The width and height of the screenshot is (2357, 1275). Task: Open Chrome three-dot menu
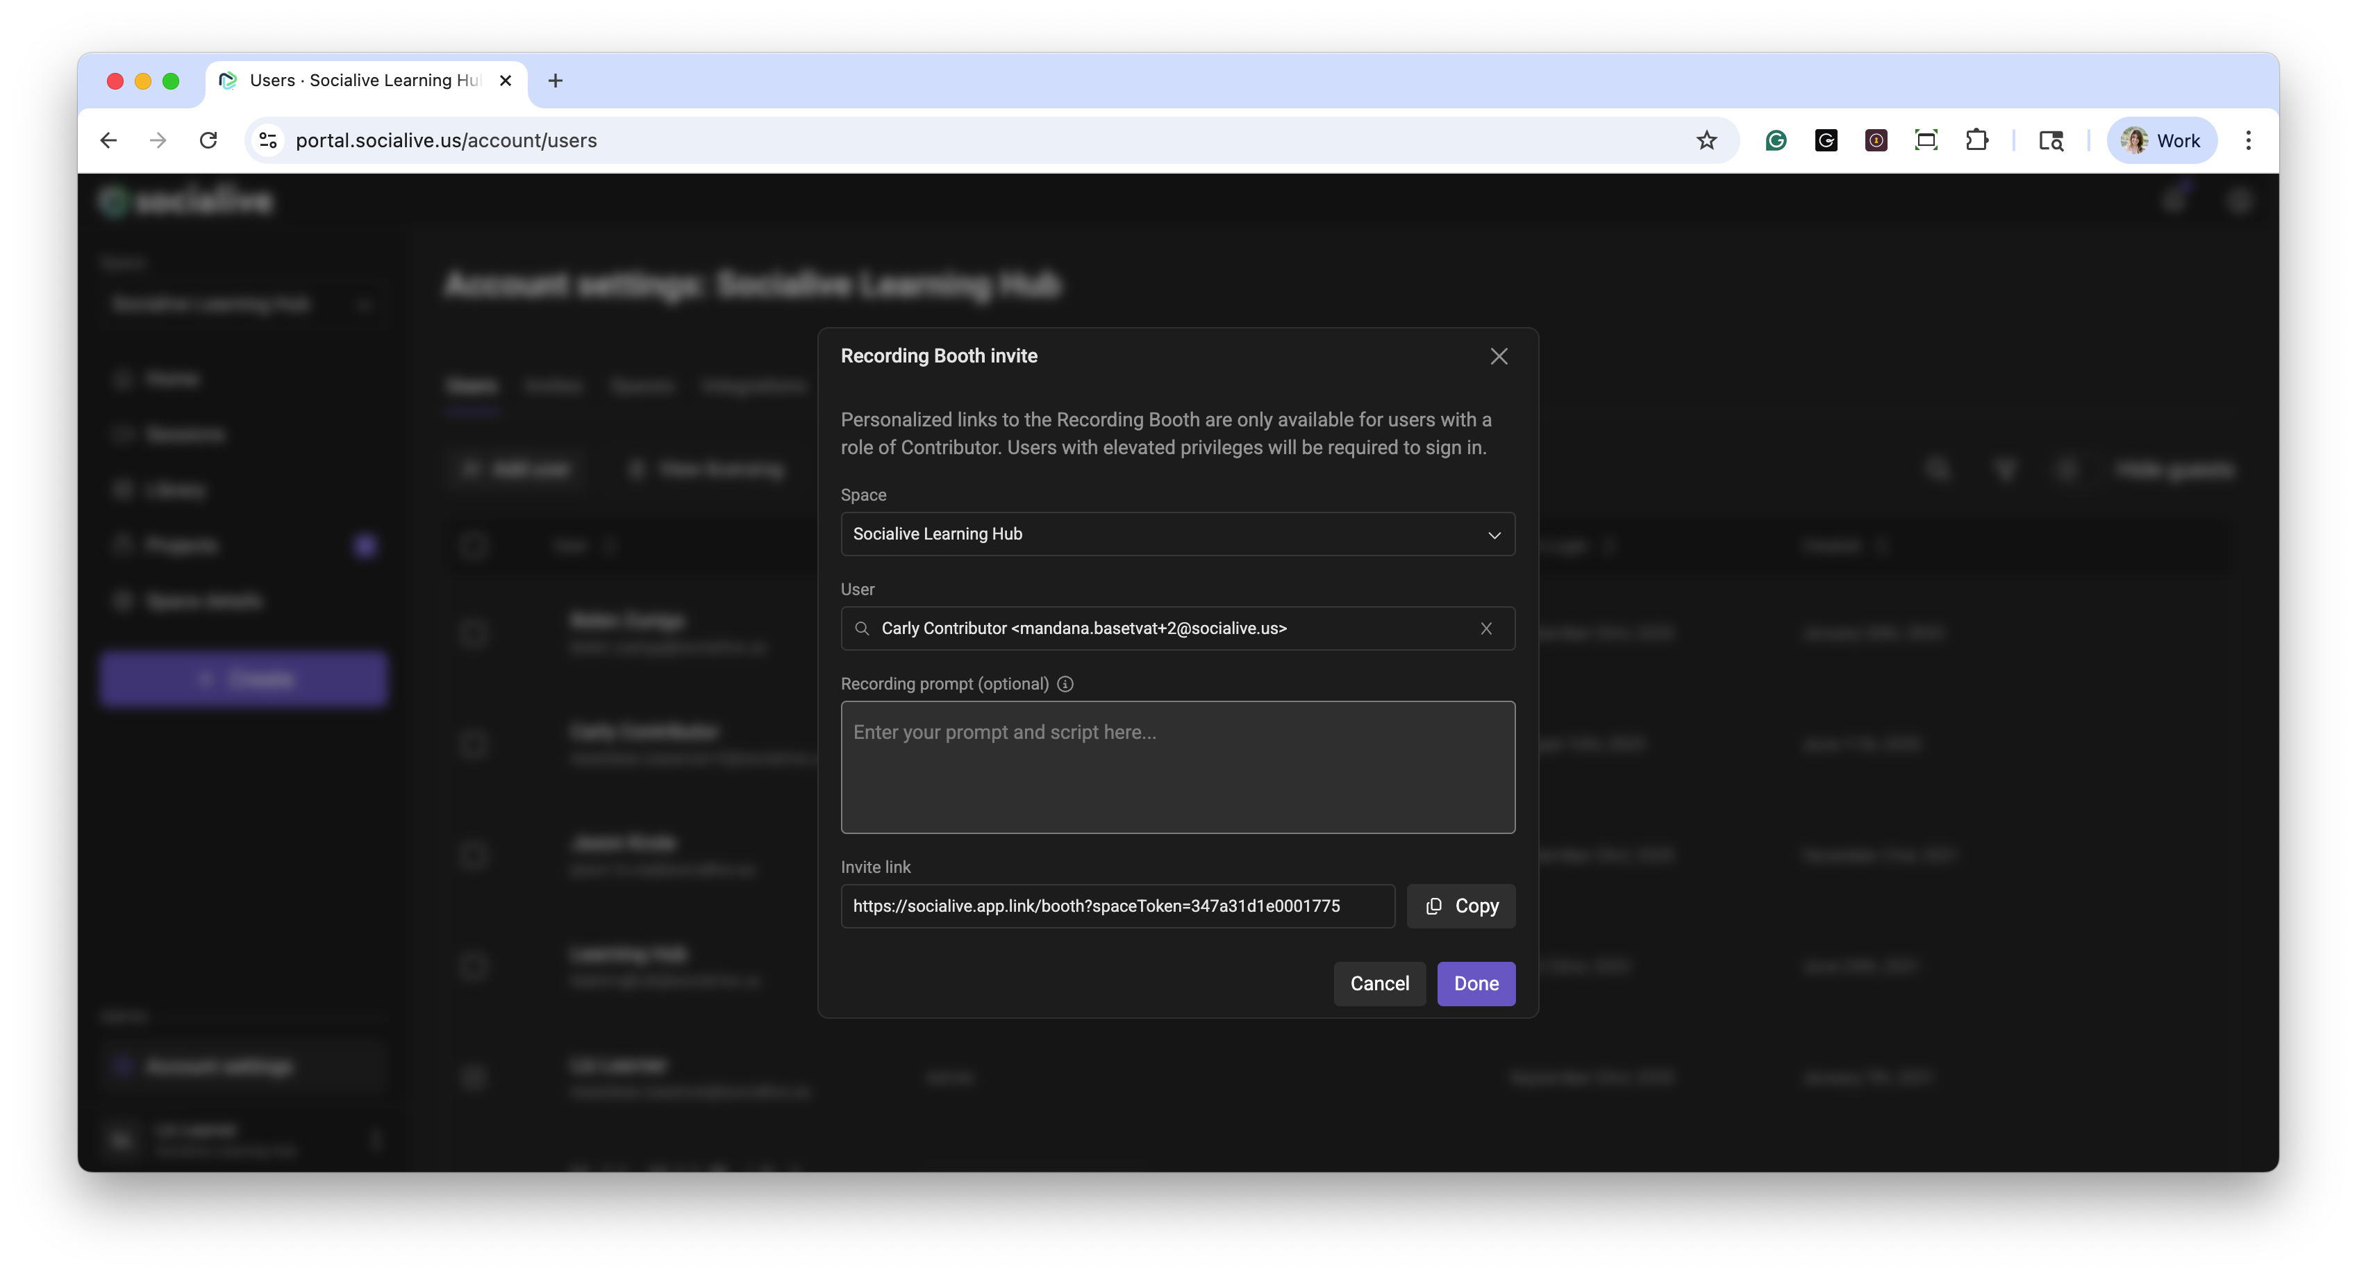(2248, 140)
